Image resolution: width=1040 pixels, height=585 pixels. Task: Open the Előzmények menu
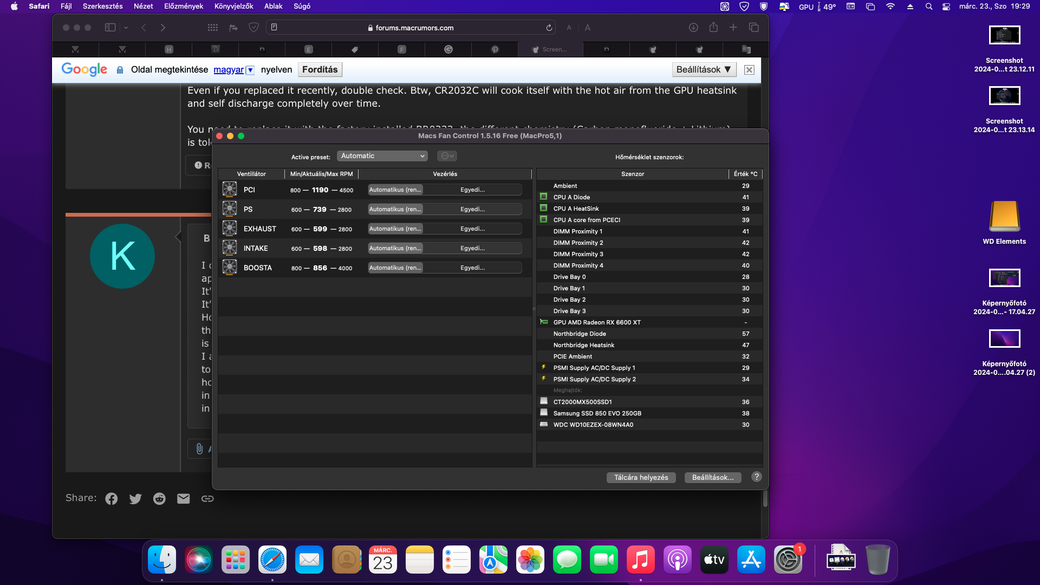pos(184,6)
